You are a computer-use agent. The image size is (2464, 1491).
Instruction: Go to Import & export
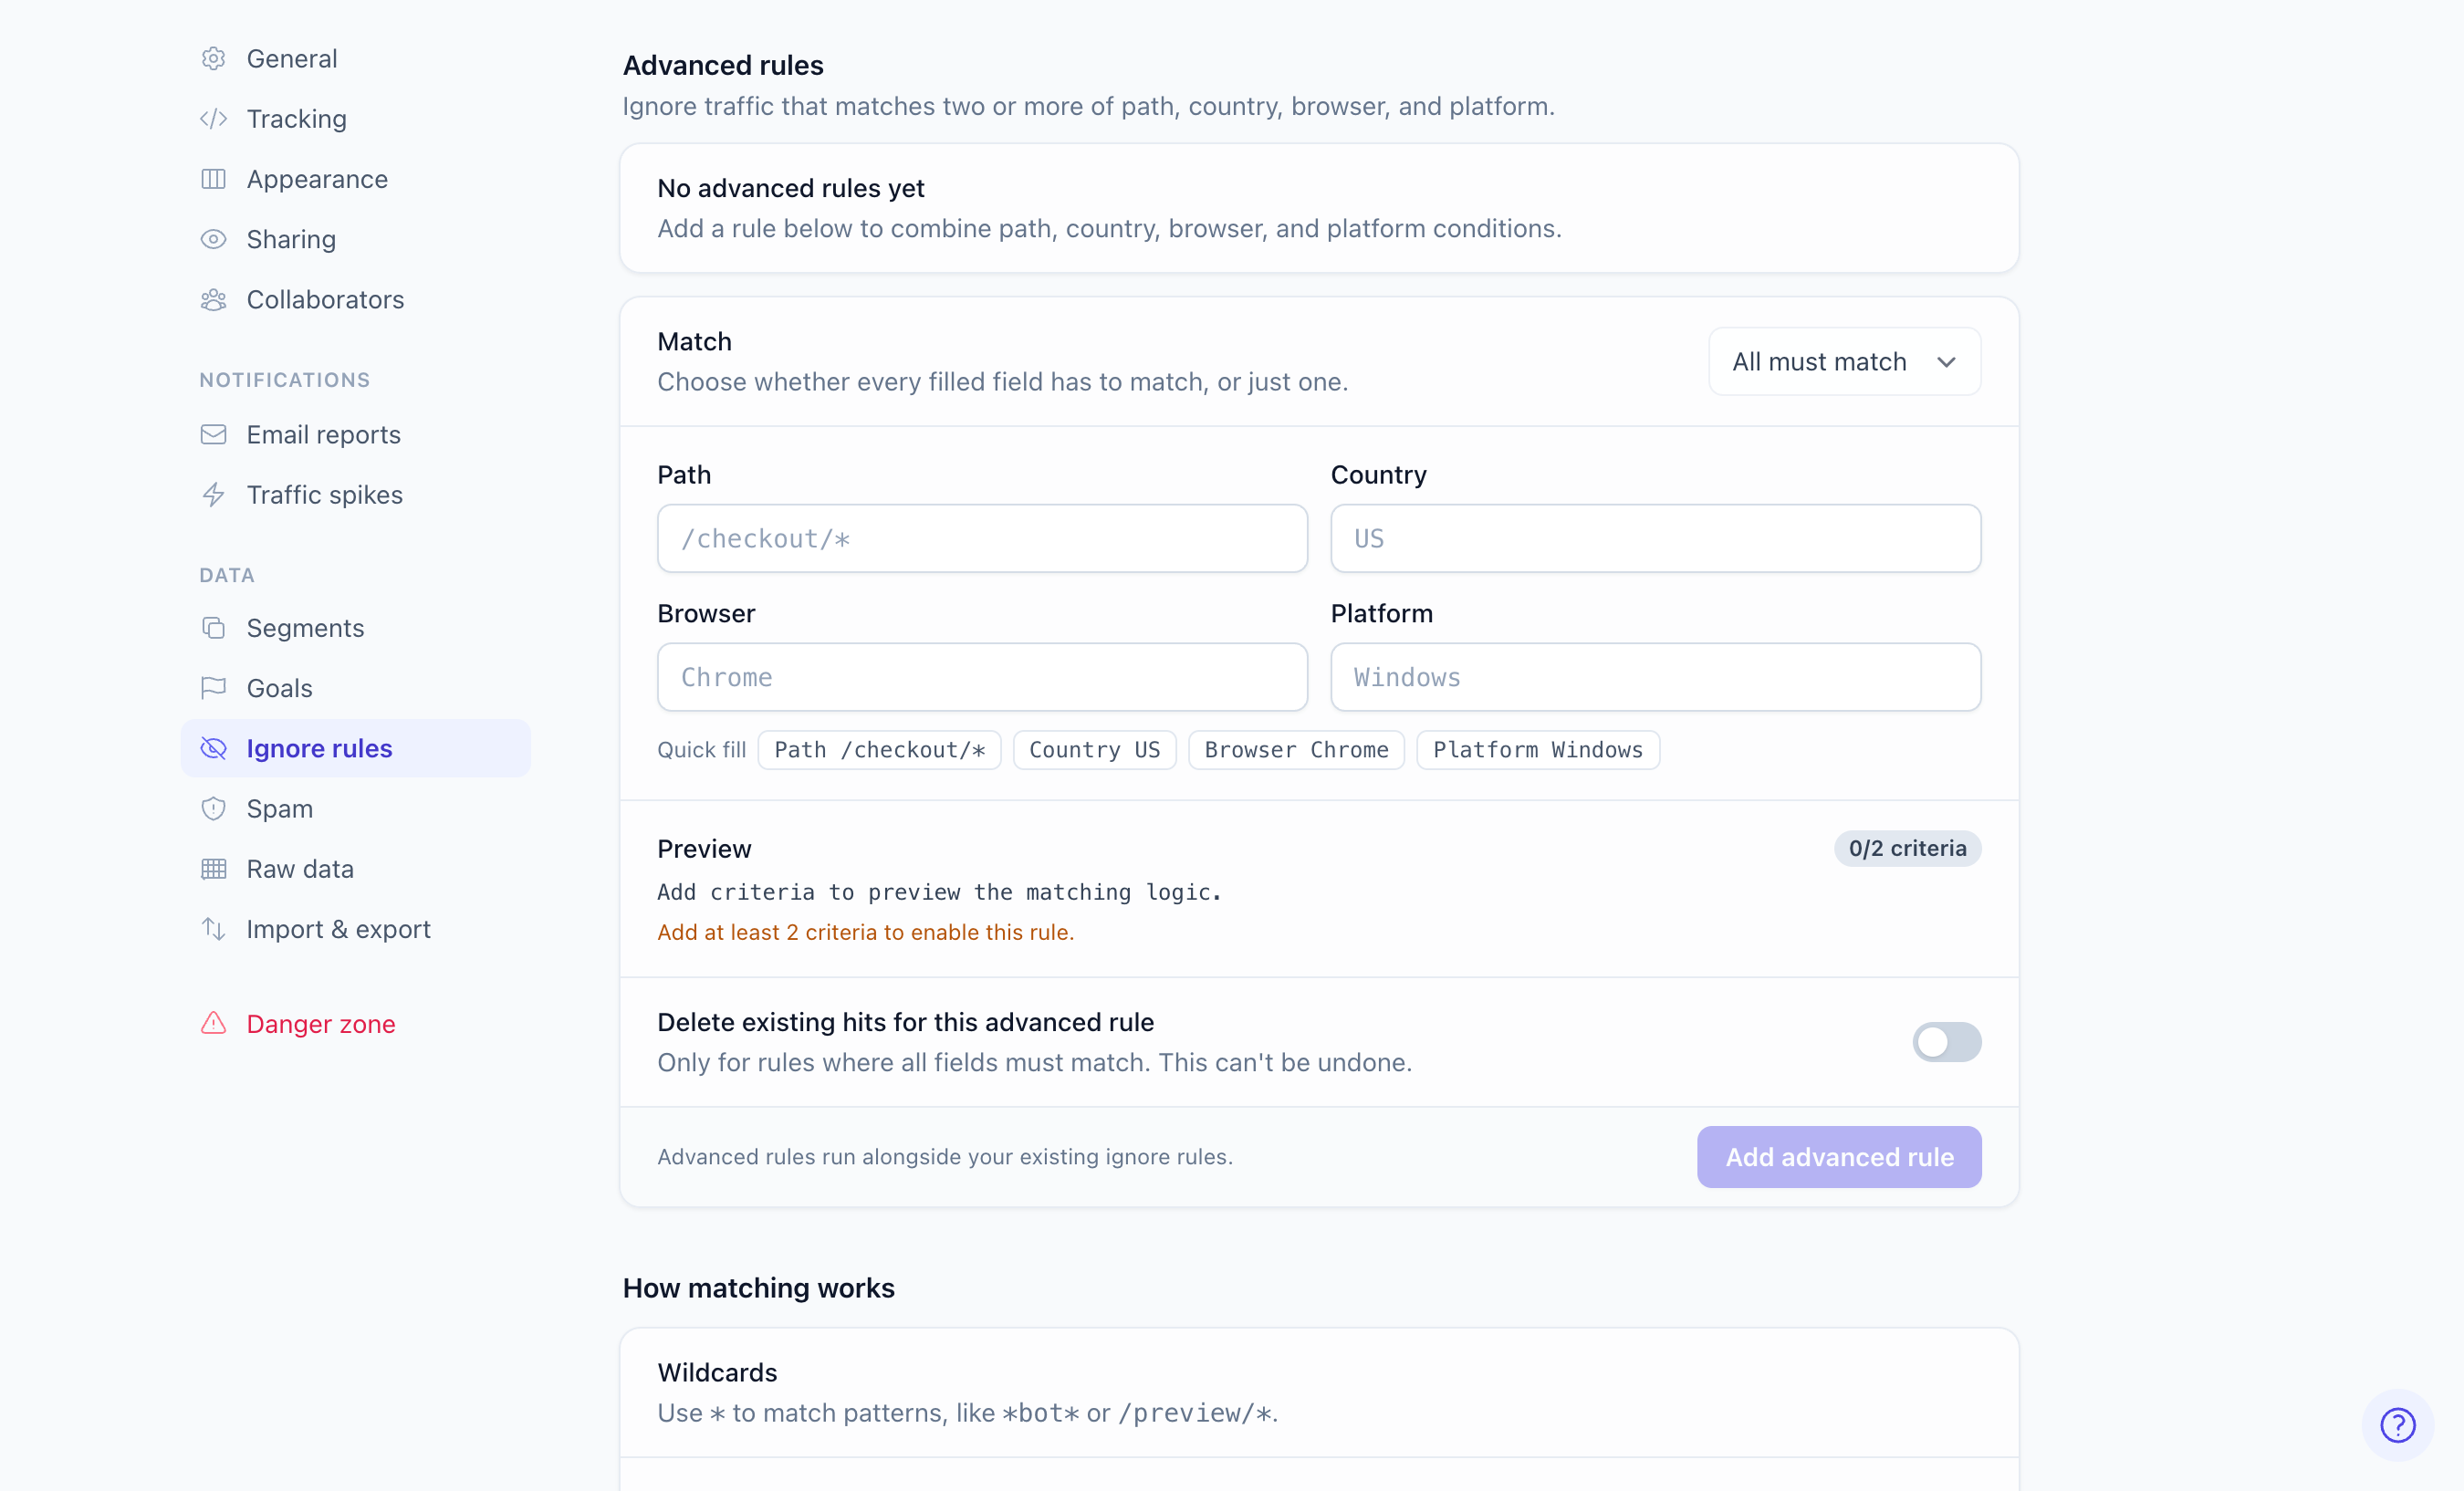point(355,928)
